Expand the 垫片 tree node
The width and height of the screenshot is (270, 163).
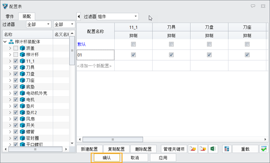pyautogui.click(x=10, y=106)
